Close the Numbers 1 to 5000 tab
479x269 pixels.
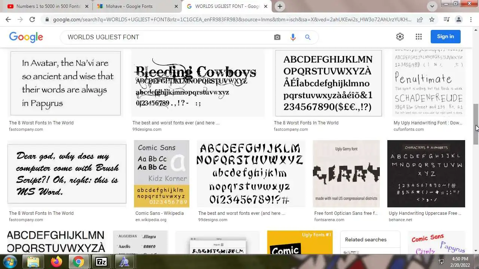pyautogui.click(x=87, y=6)
